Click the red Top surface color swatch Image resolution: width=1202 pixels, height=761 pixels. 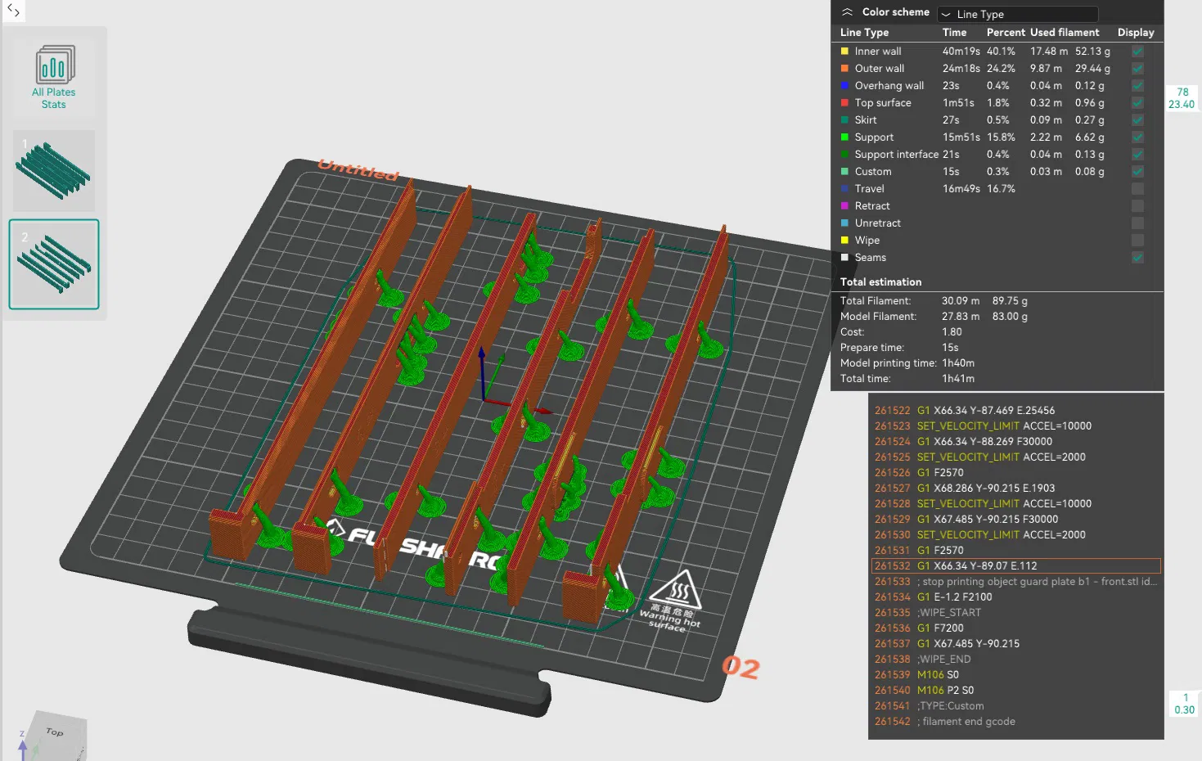point(844,103)
